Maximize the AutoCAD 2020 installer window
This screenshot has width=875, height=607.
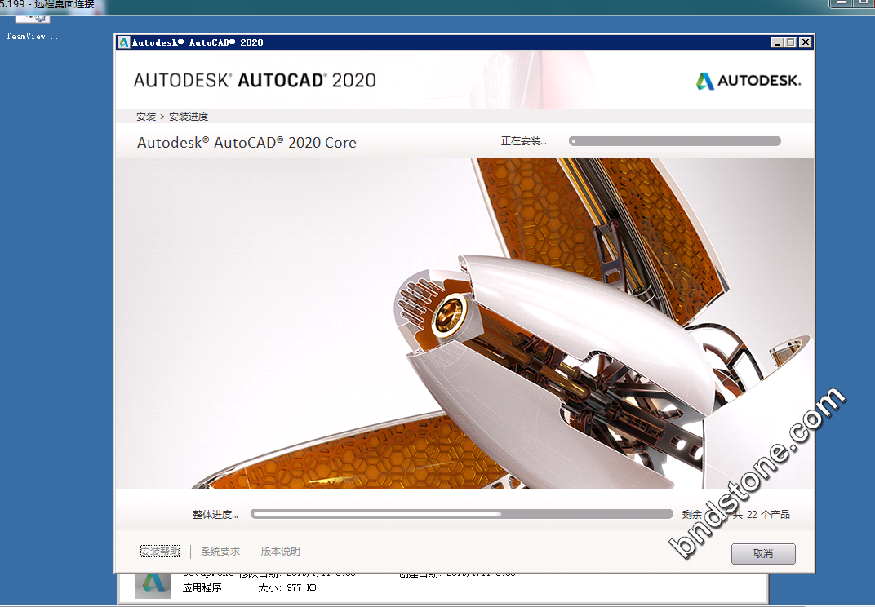tap(790, 42)
